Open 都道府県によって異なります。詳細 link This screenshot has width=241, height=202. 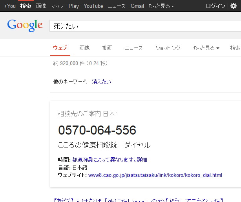[x=110, y=160]
